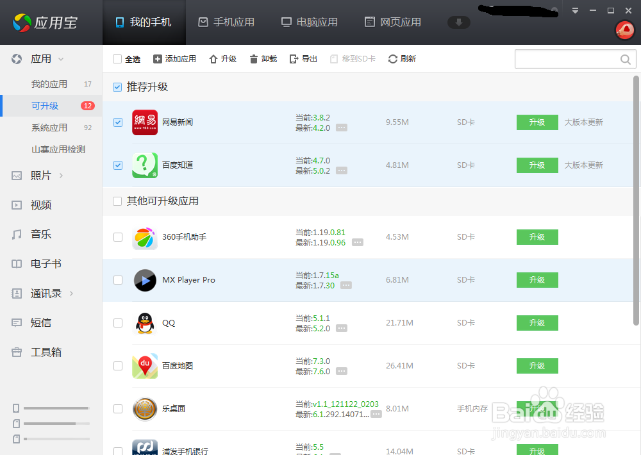Image resolution: width=641 pixels, height=455 pixels.
Task: Upgrade 网易新闻 with 升级 button
Action: [x=537, y=122]
